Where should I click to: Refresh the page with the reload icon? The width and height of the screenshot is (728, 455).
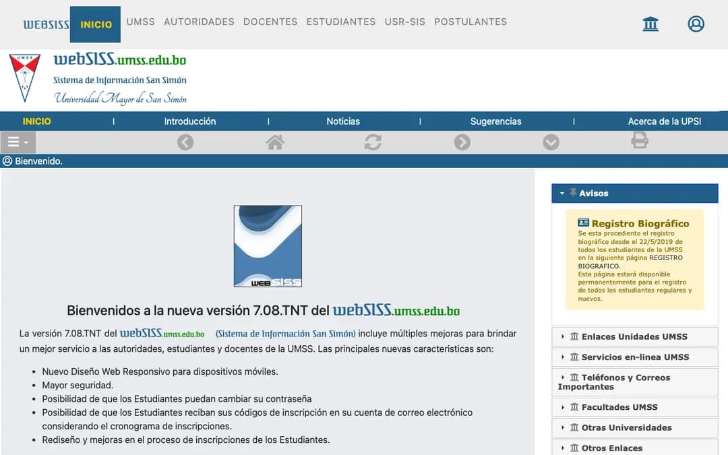pyautogui.click(x=373, y=142)
